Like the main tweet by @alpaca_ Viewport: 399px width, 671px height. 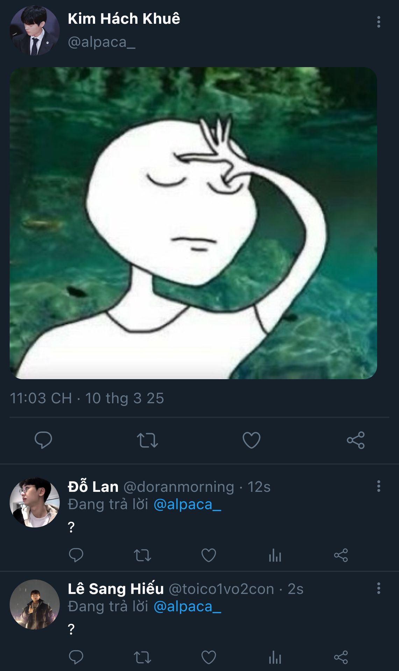click(x=251, y=440)
